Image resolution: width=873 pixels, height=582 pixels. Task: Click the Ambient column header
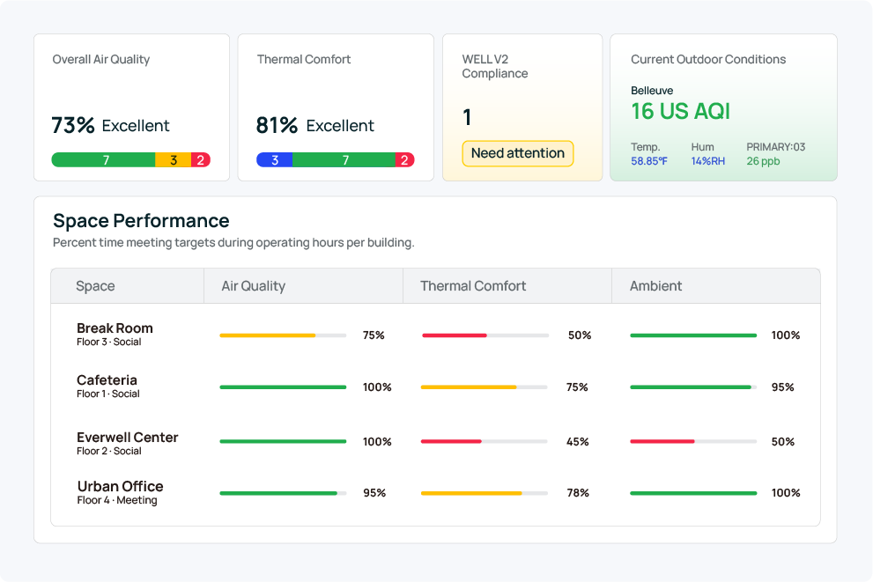click(655, 286)
